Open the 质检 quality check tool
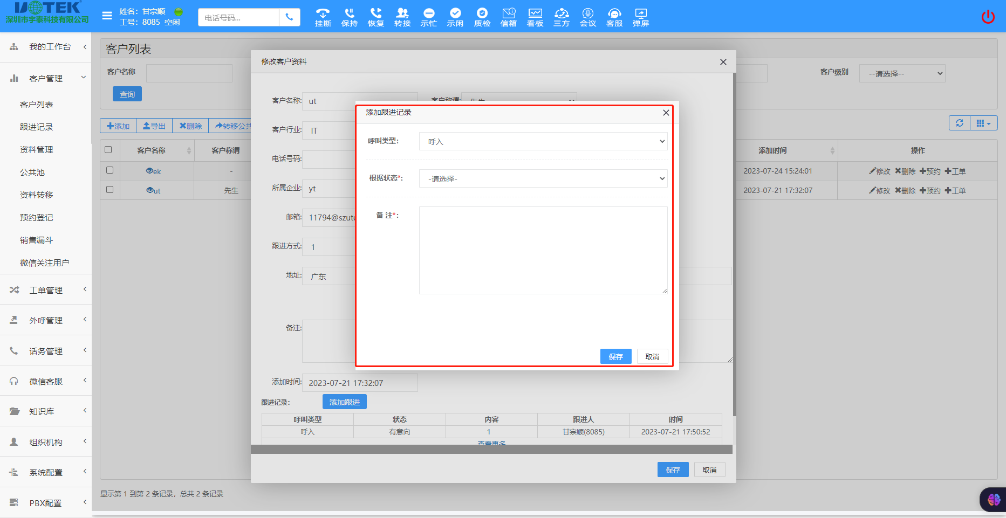1006x518 pixels. click(482, 16)
